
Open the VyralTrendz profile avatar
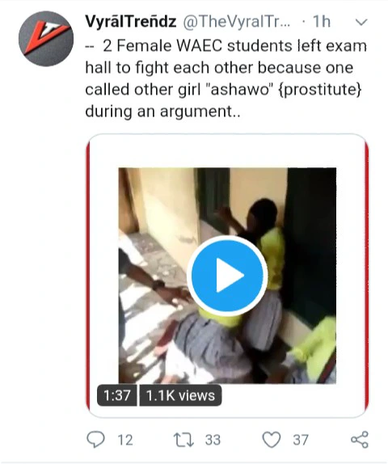(x=46, y=39)
